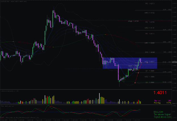Click the R3 1.4213 pivot label
177x121 pixels.
pos(150,4)
